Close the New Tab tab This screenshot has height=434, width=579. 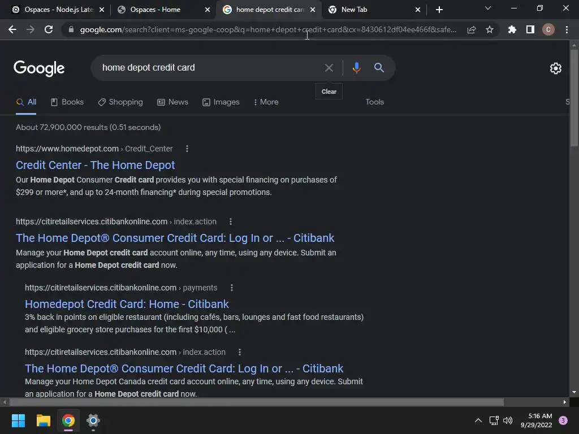pos(418,10)
